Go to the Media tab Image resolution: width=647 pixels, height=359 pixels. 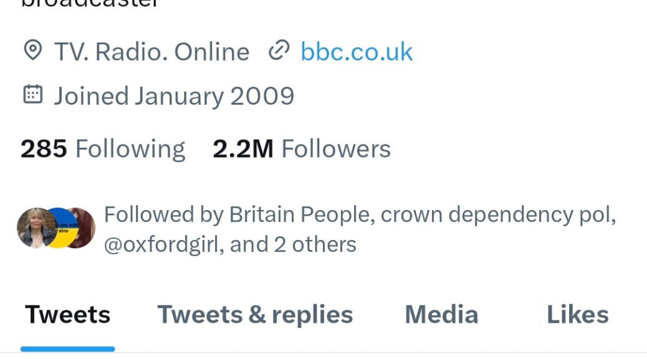[x=441, y=315]
